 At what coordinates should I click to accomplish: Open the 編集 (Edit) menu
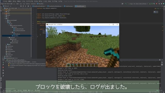coord(10,1)
